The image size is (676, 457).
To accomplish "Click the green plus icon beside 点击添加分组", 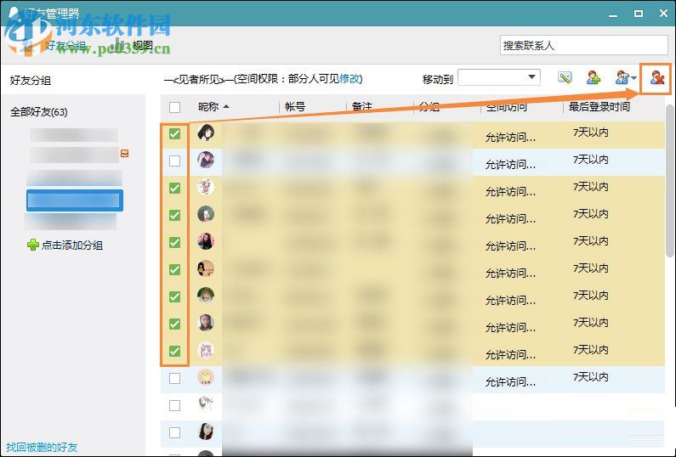I will tap(33, 245).
